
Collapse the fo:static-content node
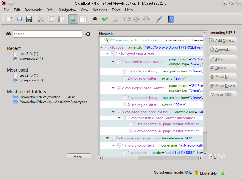(x=113, y=145)
